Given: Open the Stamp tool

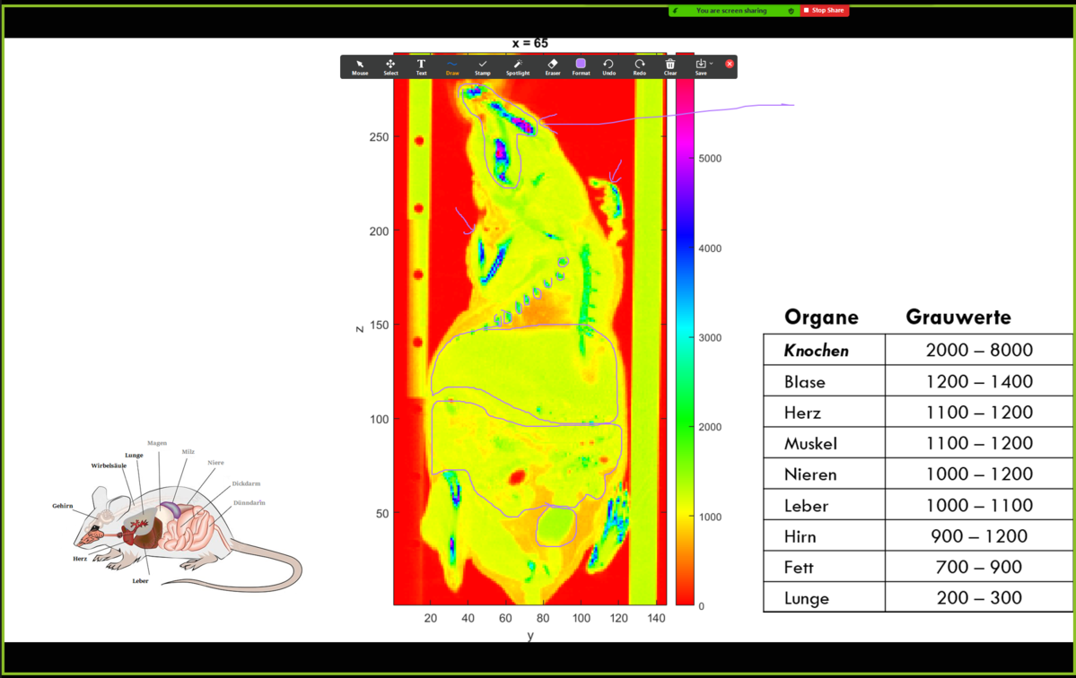Looking at the screenshot, I should 483,66.
